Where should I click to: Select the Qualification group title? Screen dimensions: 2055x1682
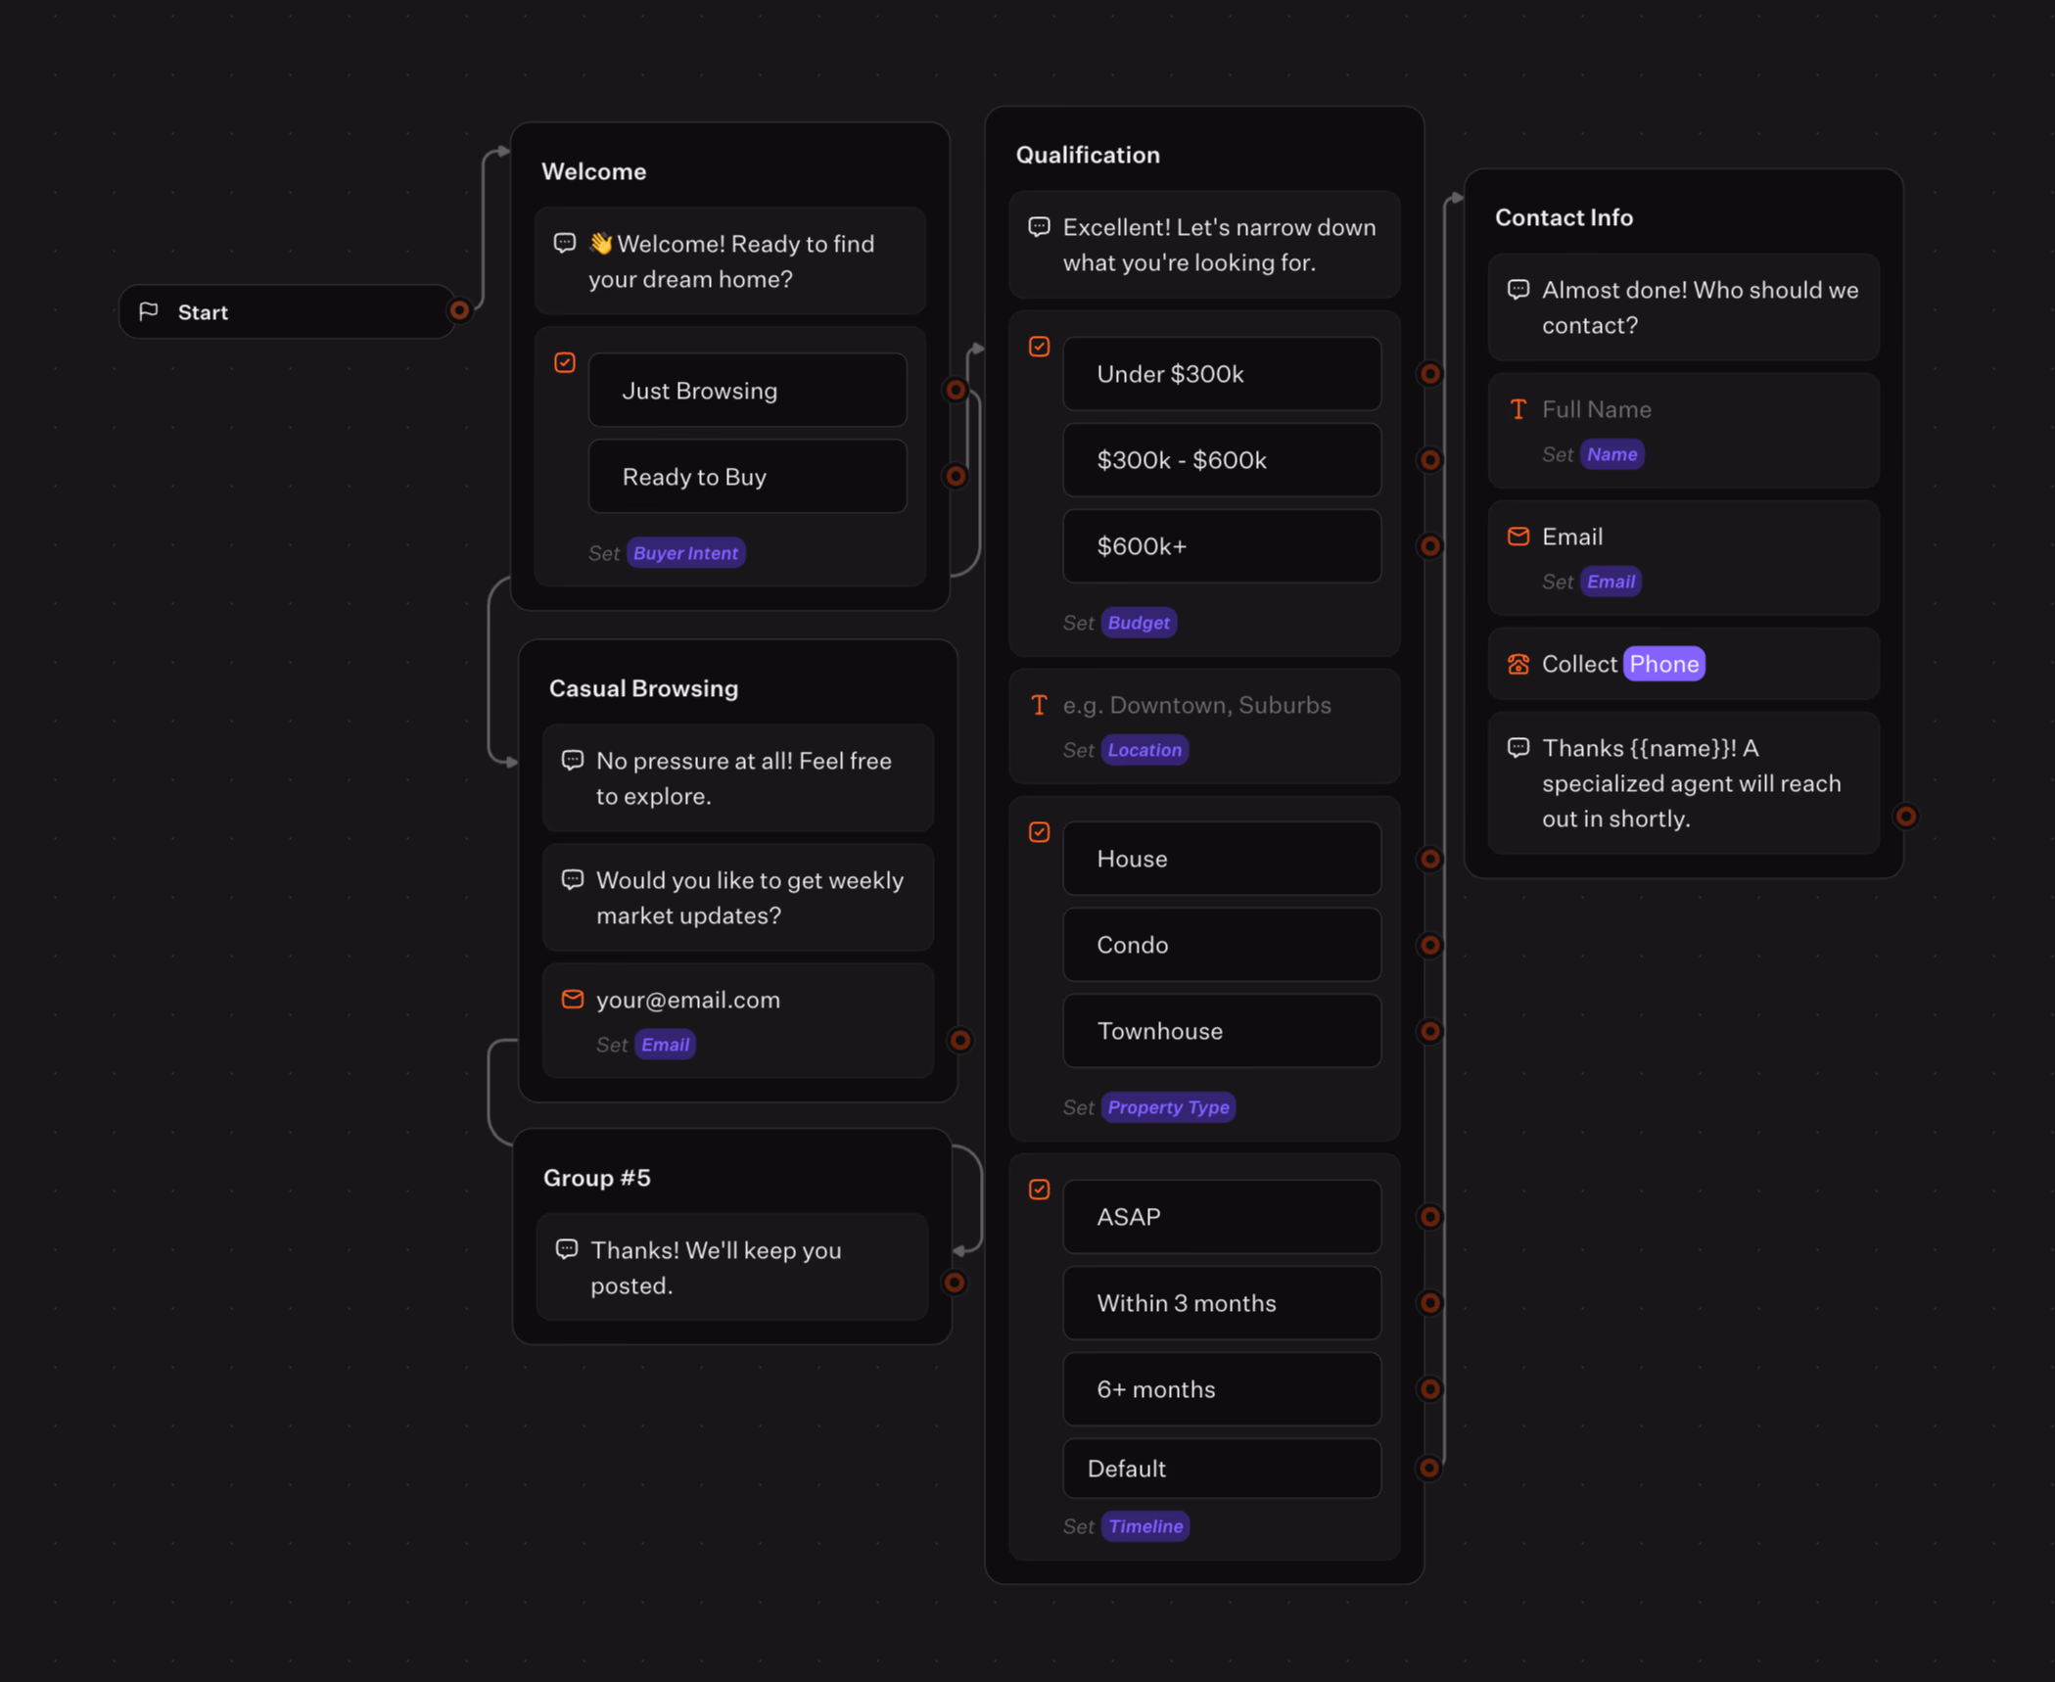tap(1087, 155)
